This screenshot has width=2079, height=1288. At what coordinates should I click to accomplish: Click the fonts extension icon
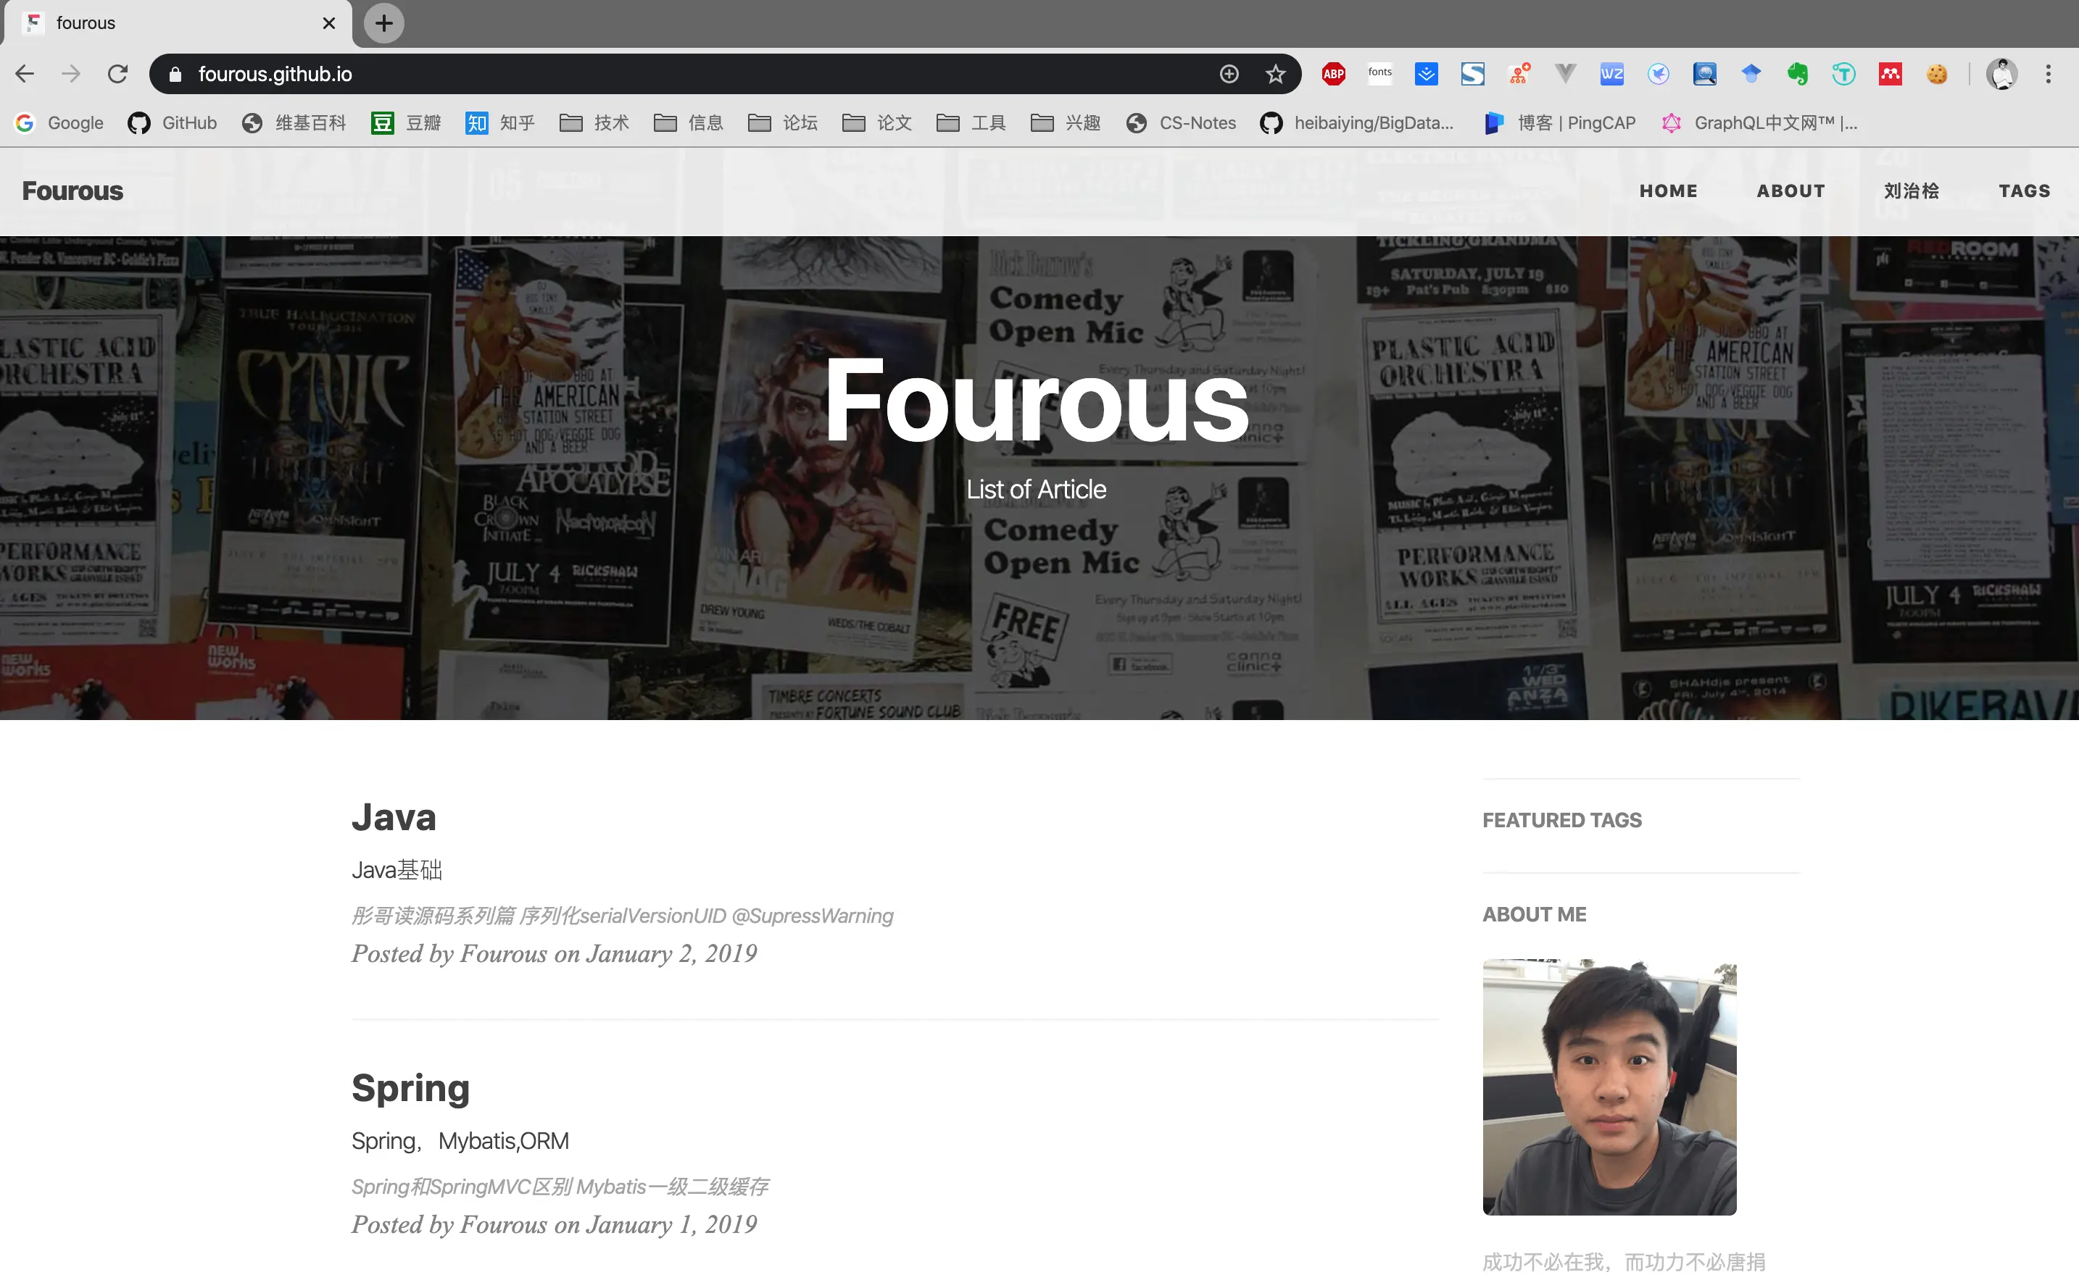pos(1379,74)
